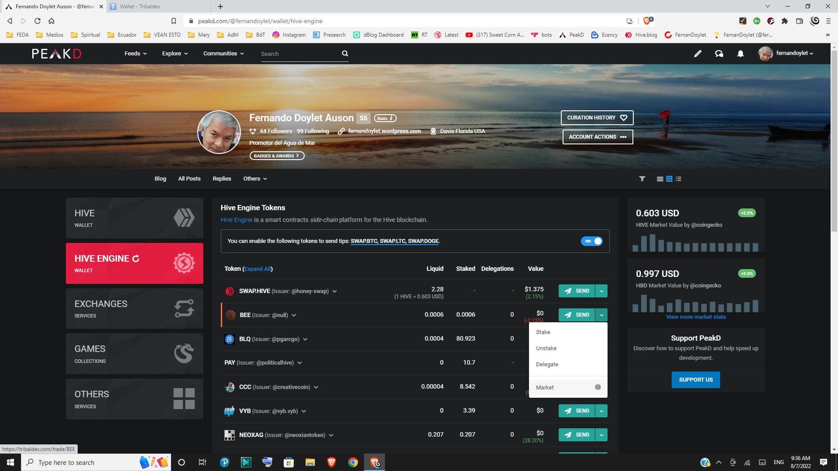Send SWAP.HIVE tokens

click(577, 291)
